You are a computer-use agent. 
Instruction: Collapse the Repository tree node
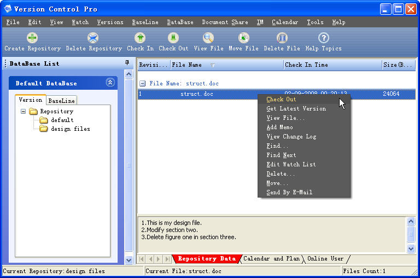pyautogui.click(x=24, y=111)
